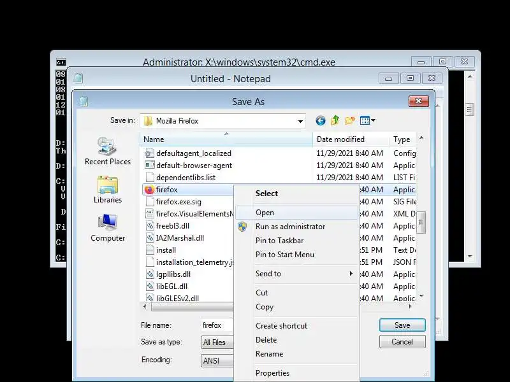Viewport: 510px width, 382px height.
Task: Click the firefox.exe.sig file icon
Action: click(149, 202)
